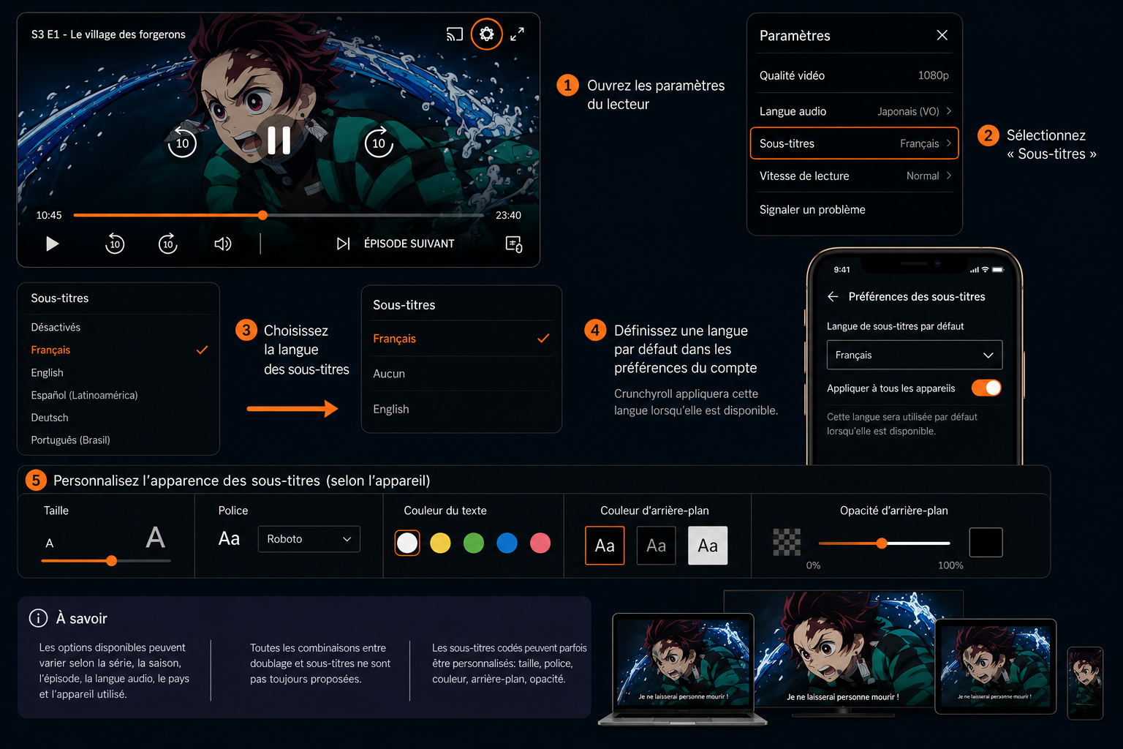Image resolution: width=1123 pixels, height=749 pixels.
Task: Skip forward 10 seconds using large overlay button
Action: 379,143
